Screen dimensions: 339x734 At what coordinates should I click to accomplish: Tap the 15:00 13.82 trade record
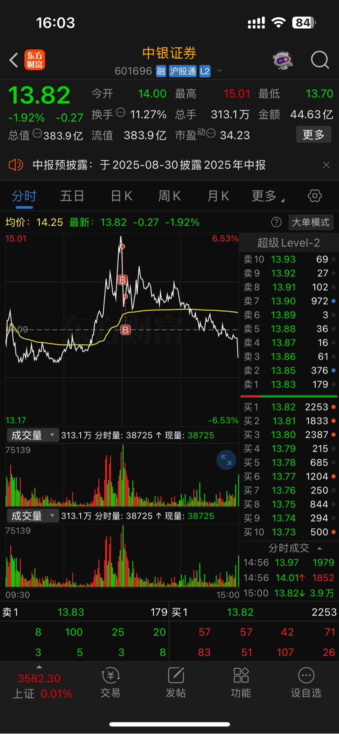(289, 593)
